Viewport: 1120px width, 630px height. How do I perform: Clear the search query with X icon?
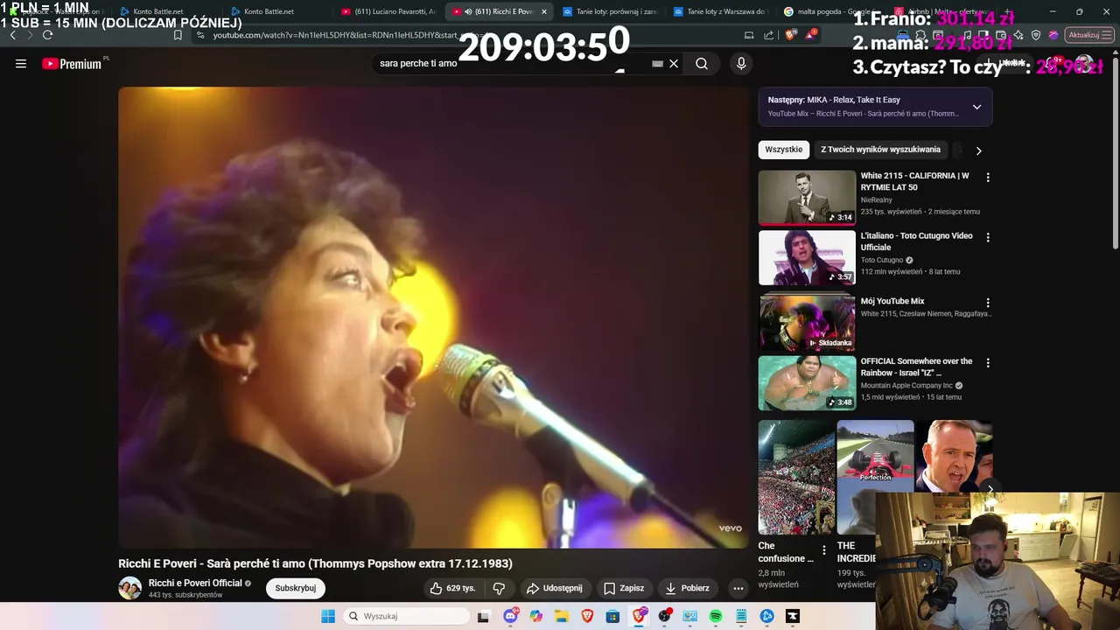click(674, 64)
